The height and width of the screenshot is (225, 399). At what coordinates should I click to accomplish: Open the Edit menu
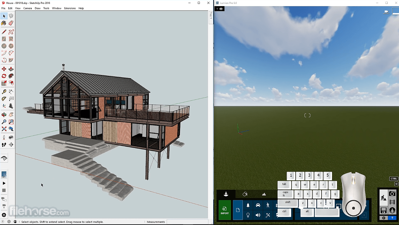click(10, 8)
